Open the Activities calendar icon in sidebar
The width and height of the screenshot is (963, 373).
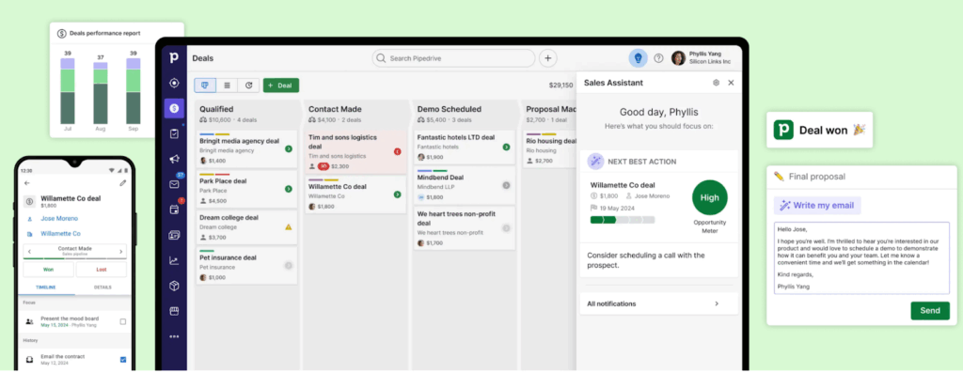(x=174, y=210)
